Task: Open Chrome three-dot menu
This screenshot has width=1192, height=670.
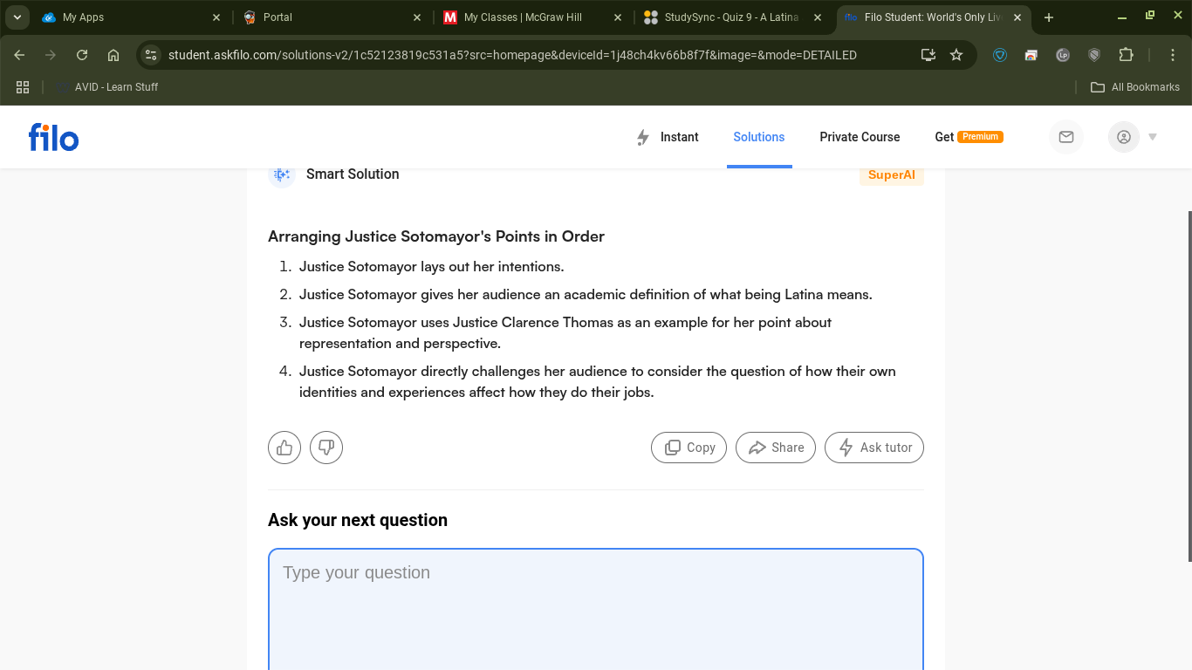Action: [1174, 55]
